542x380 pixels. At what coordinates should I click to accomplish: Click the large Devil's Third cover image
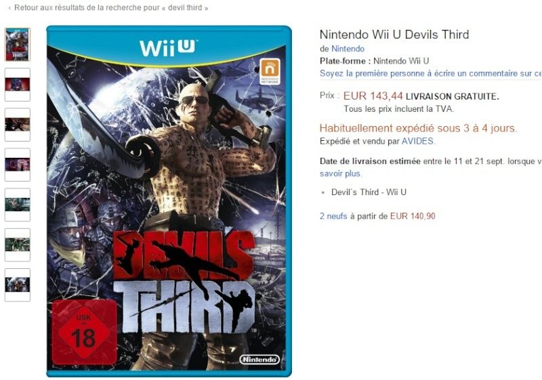coord(169,201)
